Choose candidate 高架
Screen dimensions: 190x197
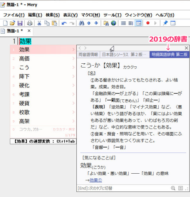point(43,121)
